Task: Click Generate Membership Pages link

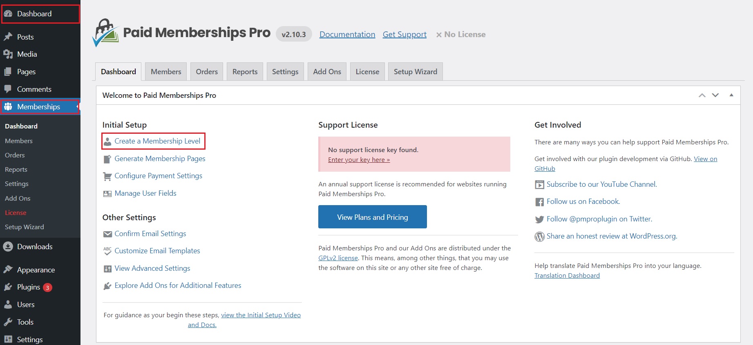Action: click(160, 158)
